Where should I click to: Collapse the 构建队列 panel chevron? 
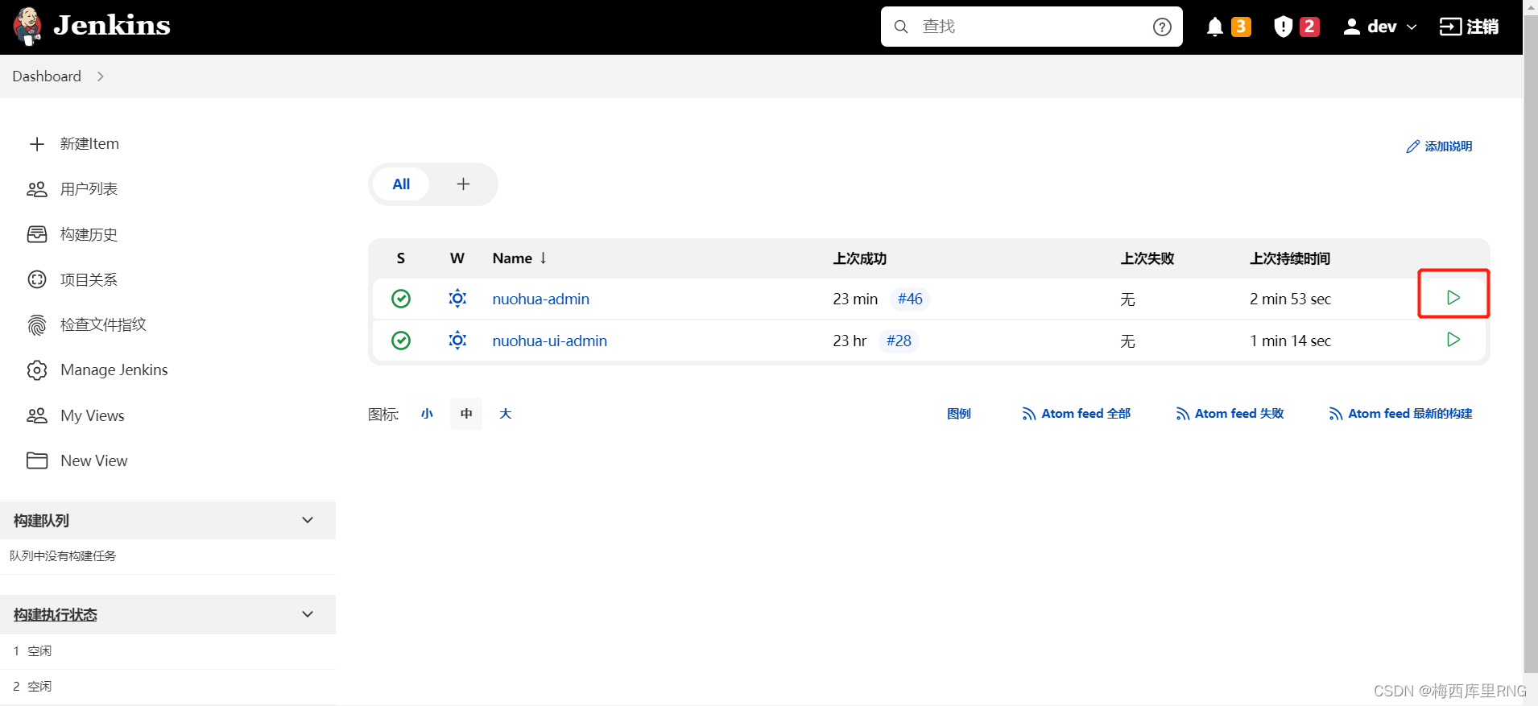[x=308, y=520]
